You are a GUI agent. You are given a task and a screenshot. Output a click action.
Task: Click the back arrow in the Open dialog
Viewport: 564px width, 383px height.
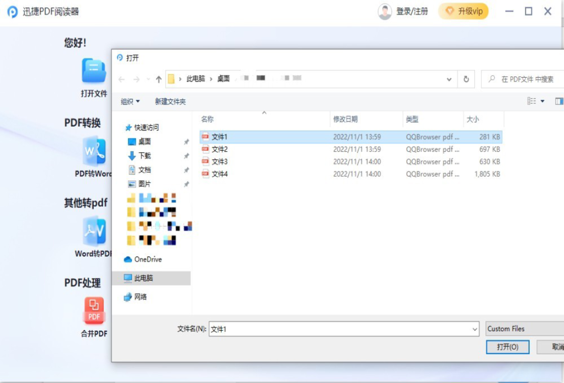point(120,79)
